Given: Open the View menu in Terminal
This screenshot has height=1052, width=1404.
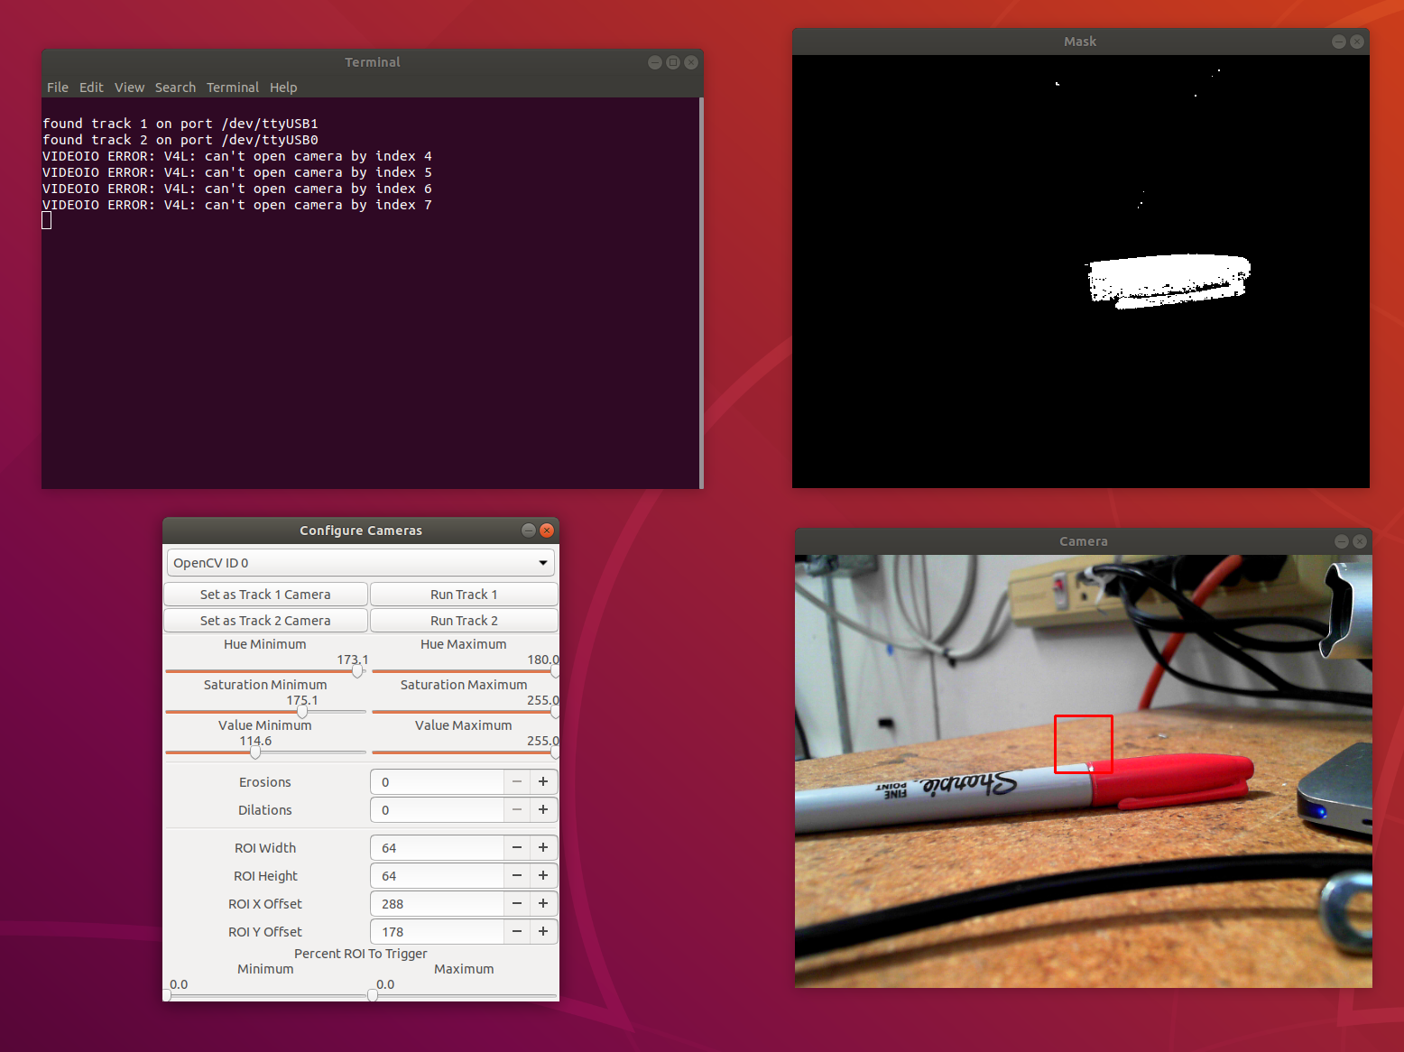Looking at the screenshot, I should click(x=129, y=88).
